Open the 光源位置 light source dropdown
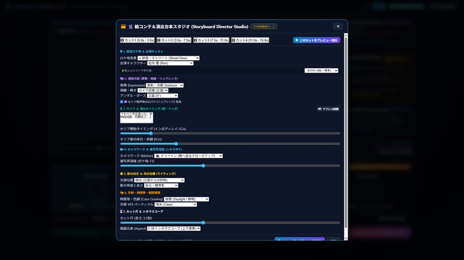Screen dimensions: 464x260 coord(159,180)
